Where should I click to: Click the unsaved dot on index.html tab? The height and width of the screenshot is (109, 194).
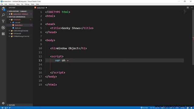point(46,8)
